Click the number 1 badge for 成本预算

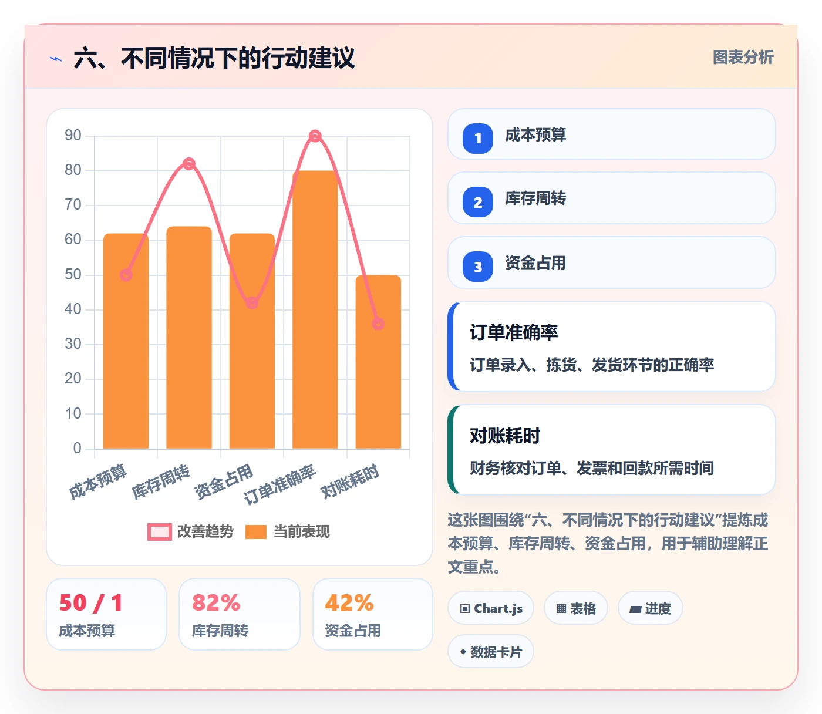coord(478,139)
